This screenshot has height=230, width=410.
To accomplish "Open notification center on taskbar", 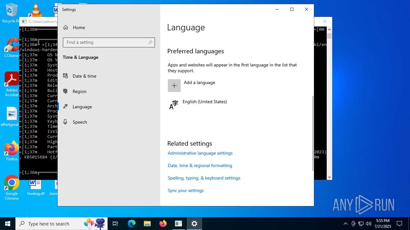I will tap(399, 224).
